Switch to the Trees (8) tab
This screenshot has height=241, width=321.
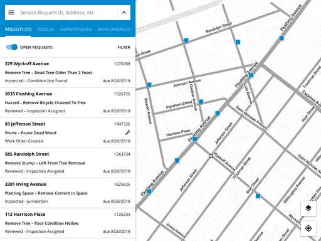[x=45, y=29]
